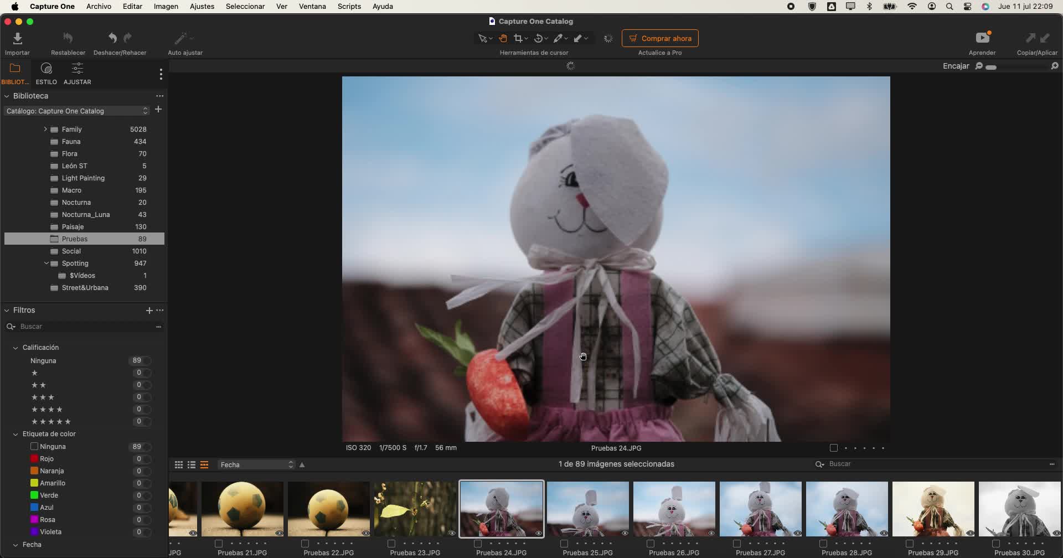Click the Comprar ahora button
This screenshot has width=1063, height=558.
[x=660, y=38]
